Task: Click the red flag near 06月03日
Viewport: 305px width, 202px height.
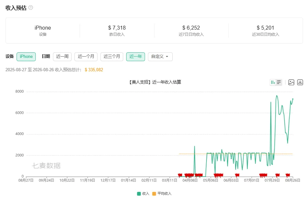Action: 237,175
